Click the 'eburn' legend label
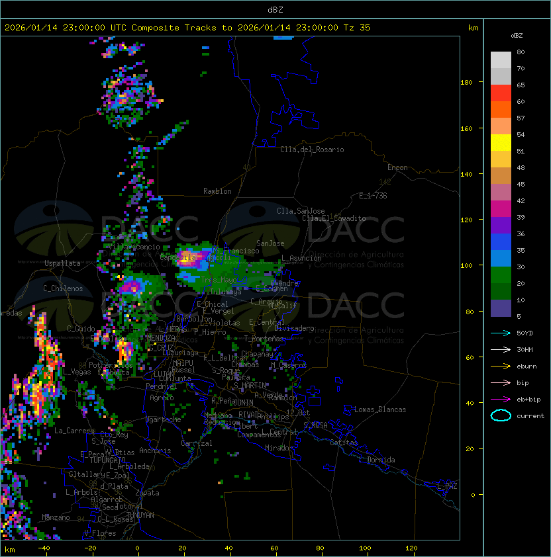Screen dimensions: 551x557 [x=526, y=366]
